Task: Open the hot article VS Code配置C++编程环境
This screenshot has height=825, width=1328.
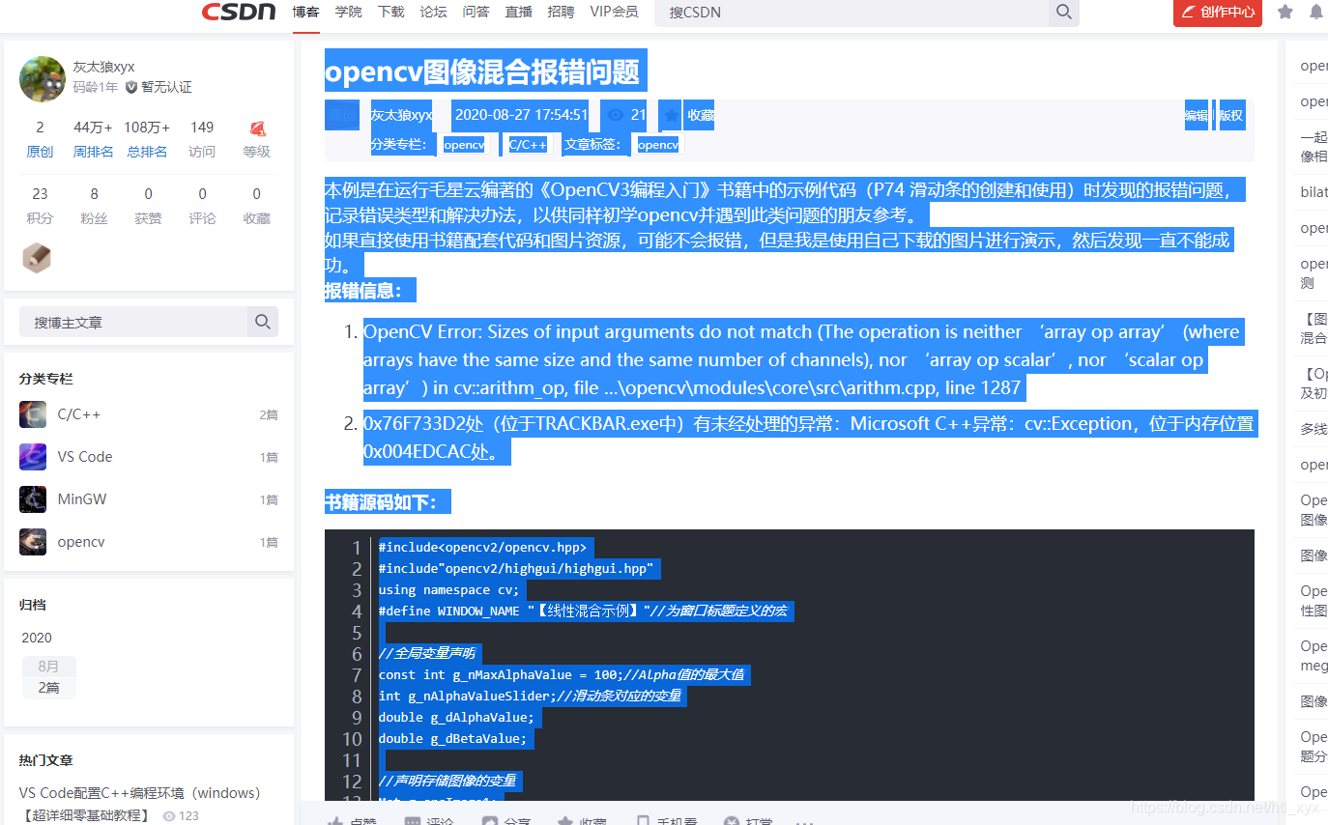Action: (x=140, y=804)
